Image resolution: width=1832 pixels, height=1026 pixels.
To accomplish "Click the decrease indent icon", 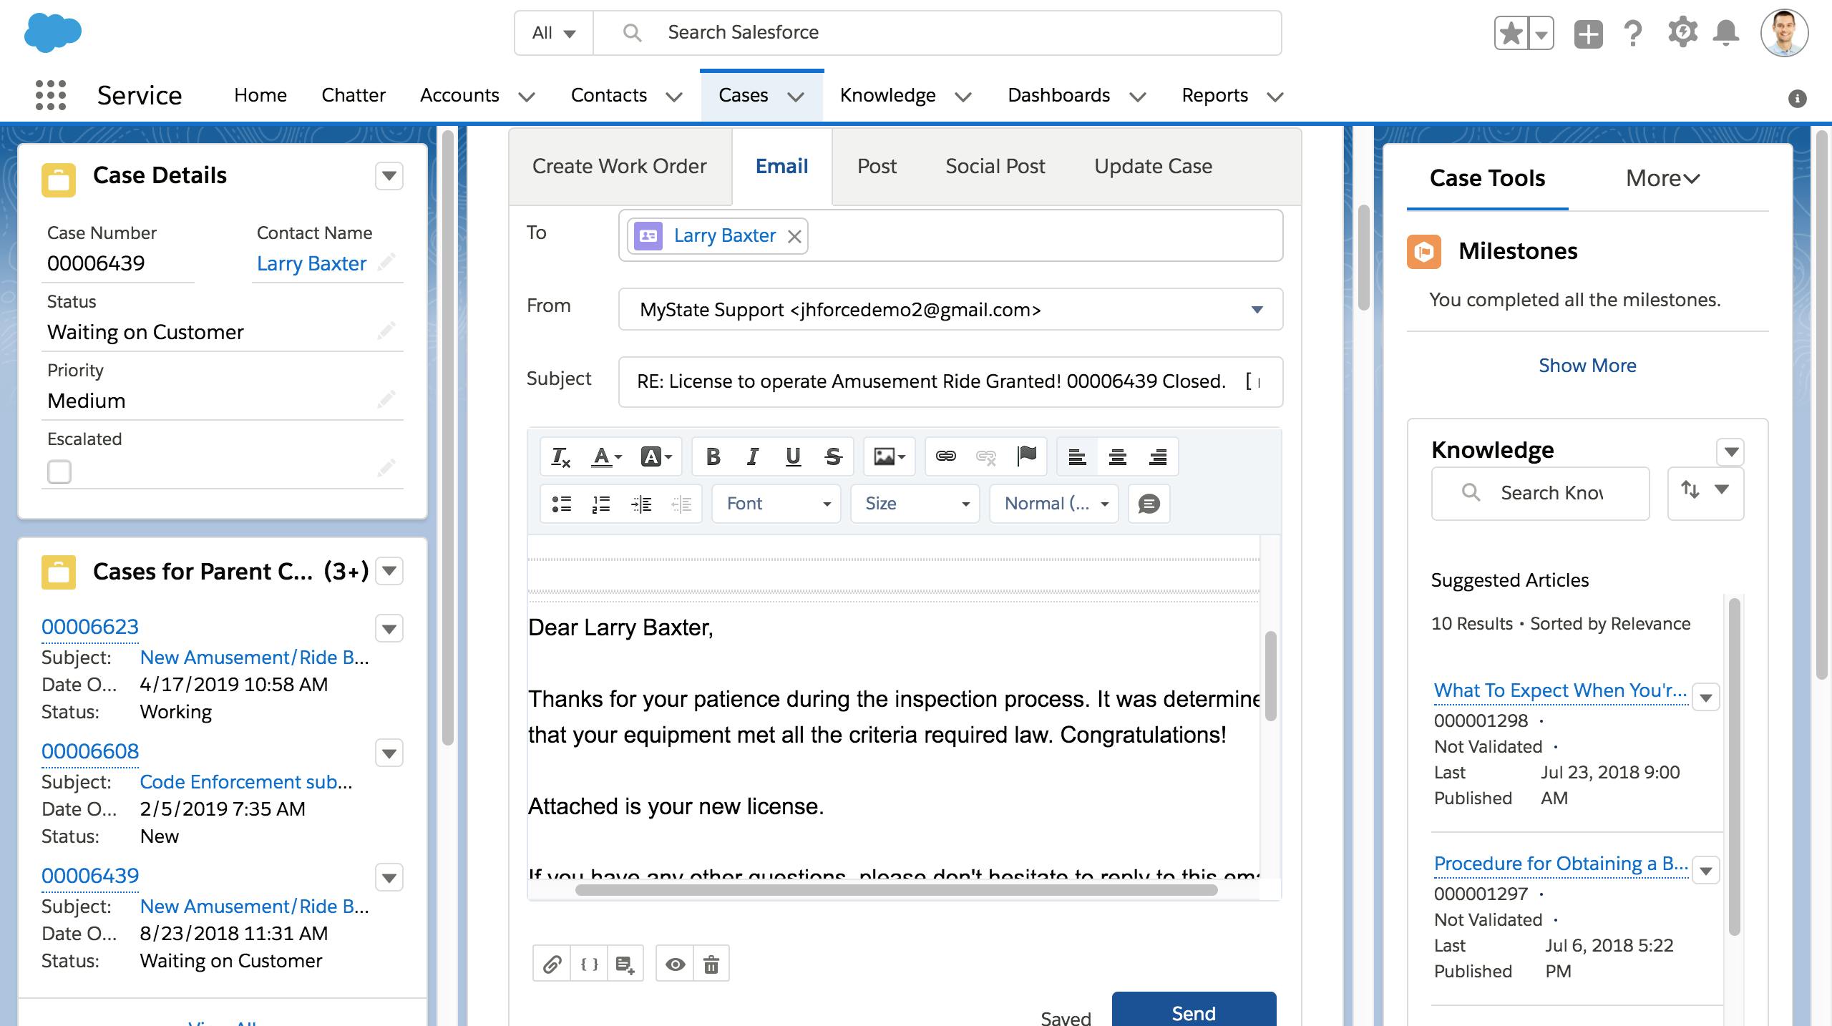I will [x=681, y=504].
